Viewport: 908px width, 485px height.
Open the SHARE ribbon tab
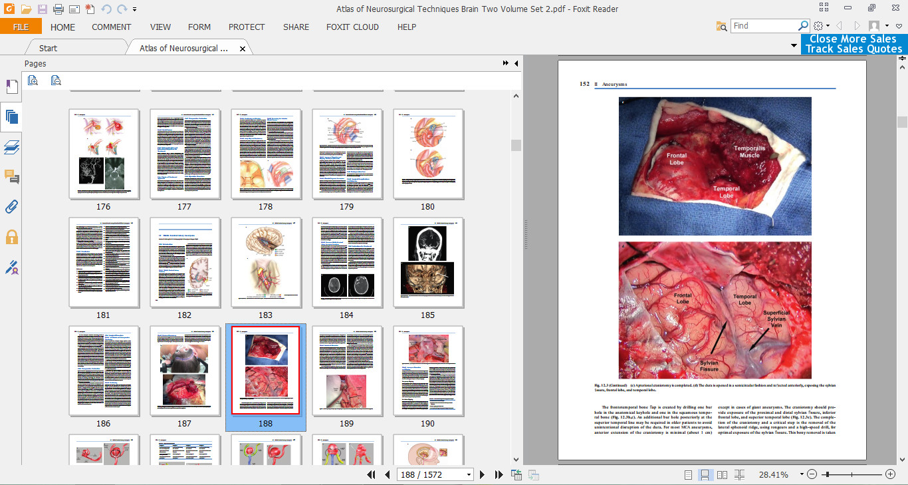(296, 27)
